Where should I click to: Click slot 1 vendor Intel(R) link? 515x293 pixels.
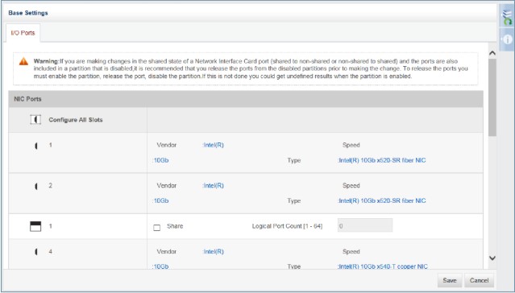point(213,145)
